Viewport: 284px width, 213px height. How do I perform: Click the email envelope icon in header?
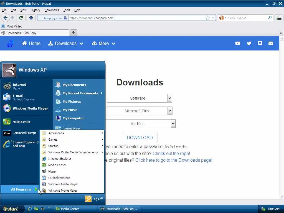tap(271, 43)
